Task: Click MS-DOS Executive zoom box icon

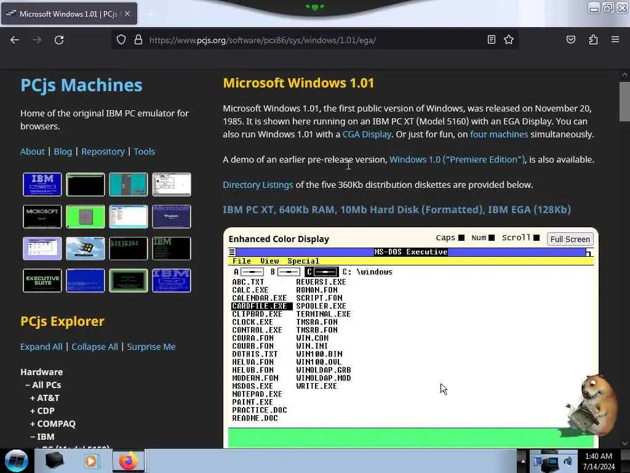Action: click(589, 252)
